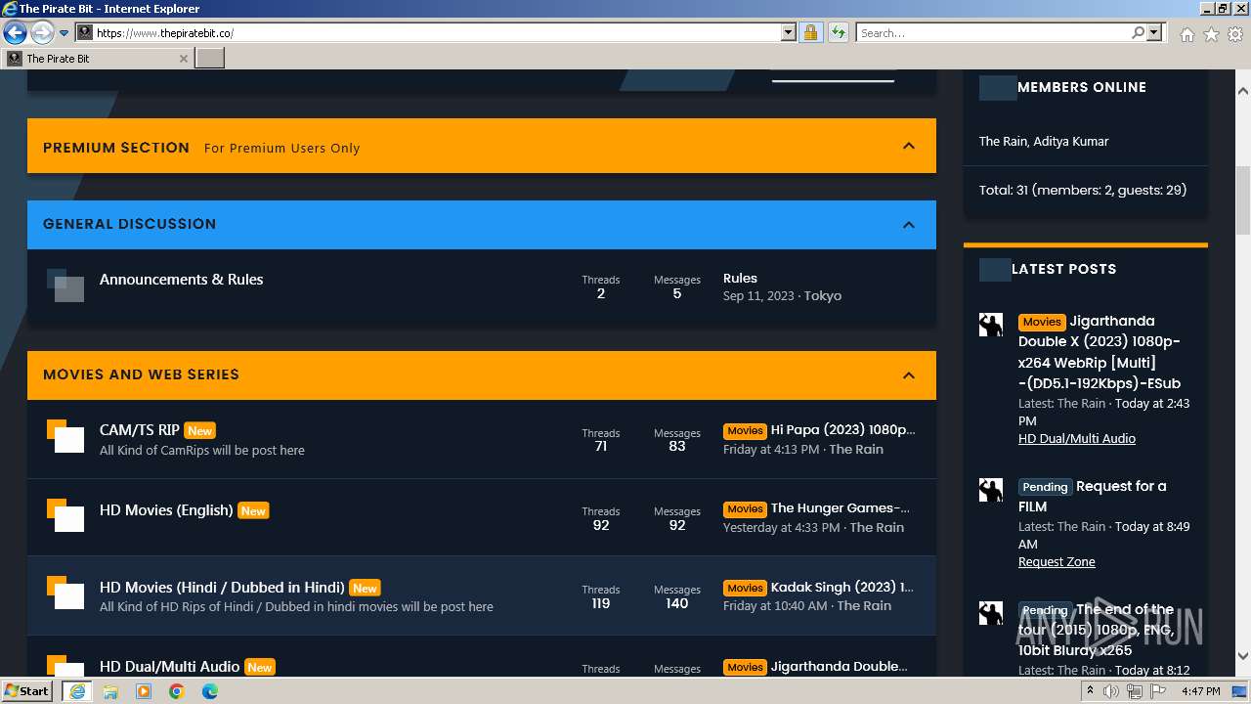Open The Hunger Games latest thread
This screenshot has height=704, width=1251.
841,507
